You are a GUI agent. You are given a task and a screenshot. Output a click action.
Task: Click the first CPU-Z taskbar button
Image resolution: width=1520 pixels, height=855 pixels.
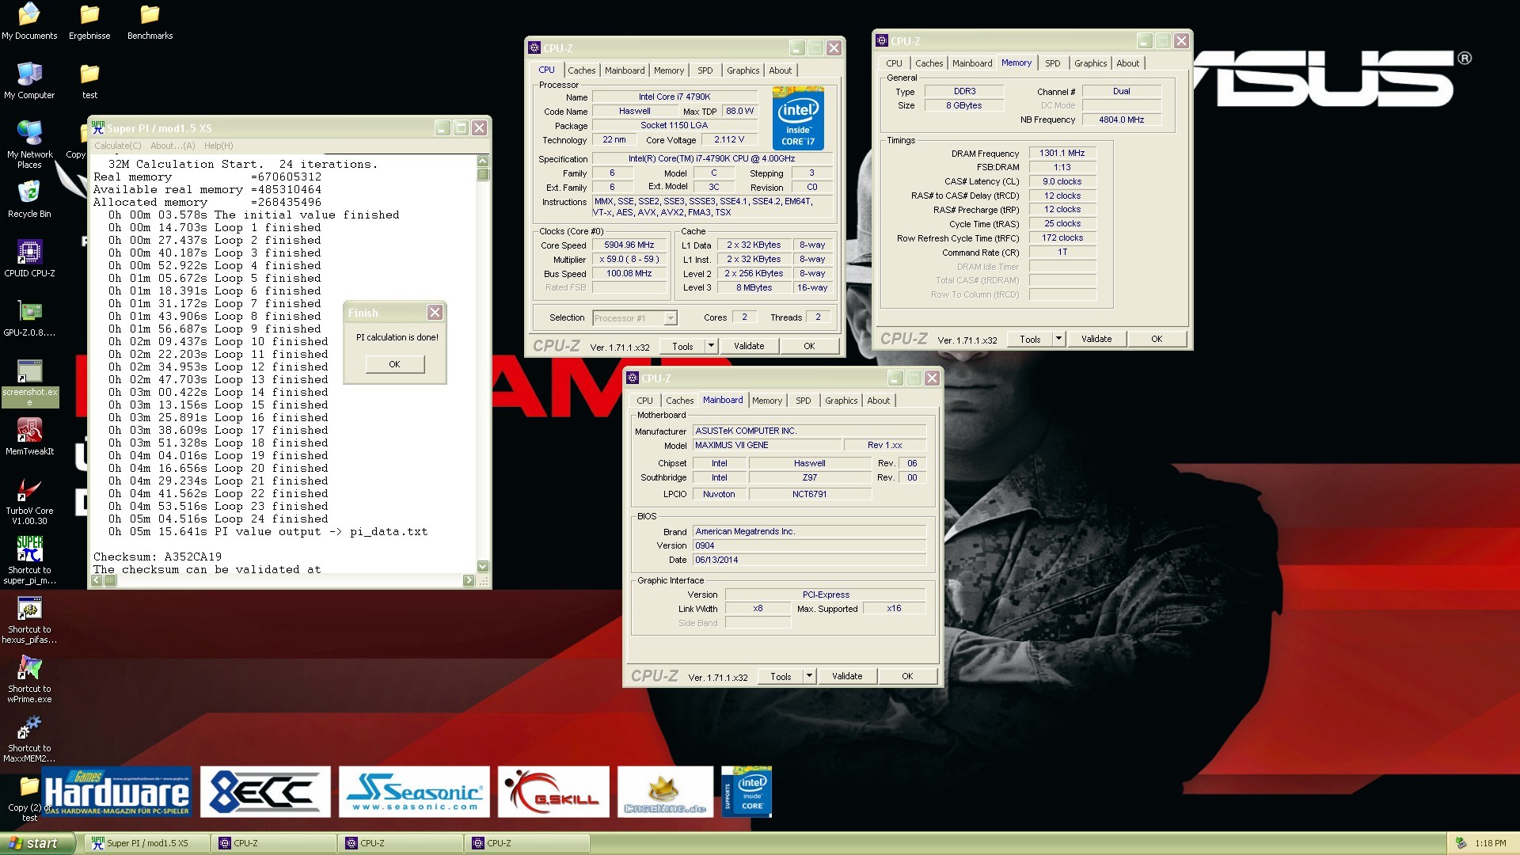pos(273,843)
